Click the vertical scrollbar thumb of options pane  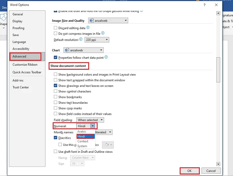[x=218, y=70]
